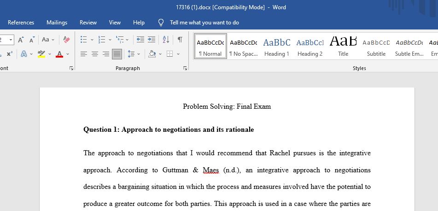
Task: Click the Borders icon
Action: click(170, 53)
